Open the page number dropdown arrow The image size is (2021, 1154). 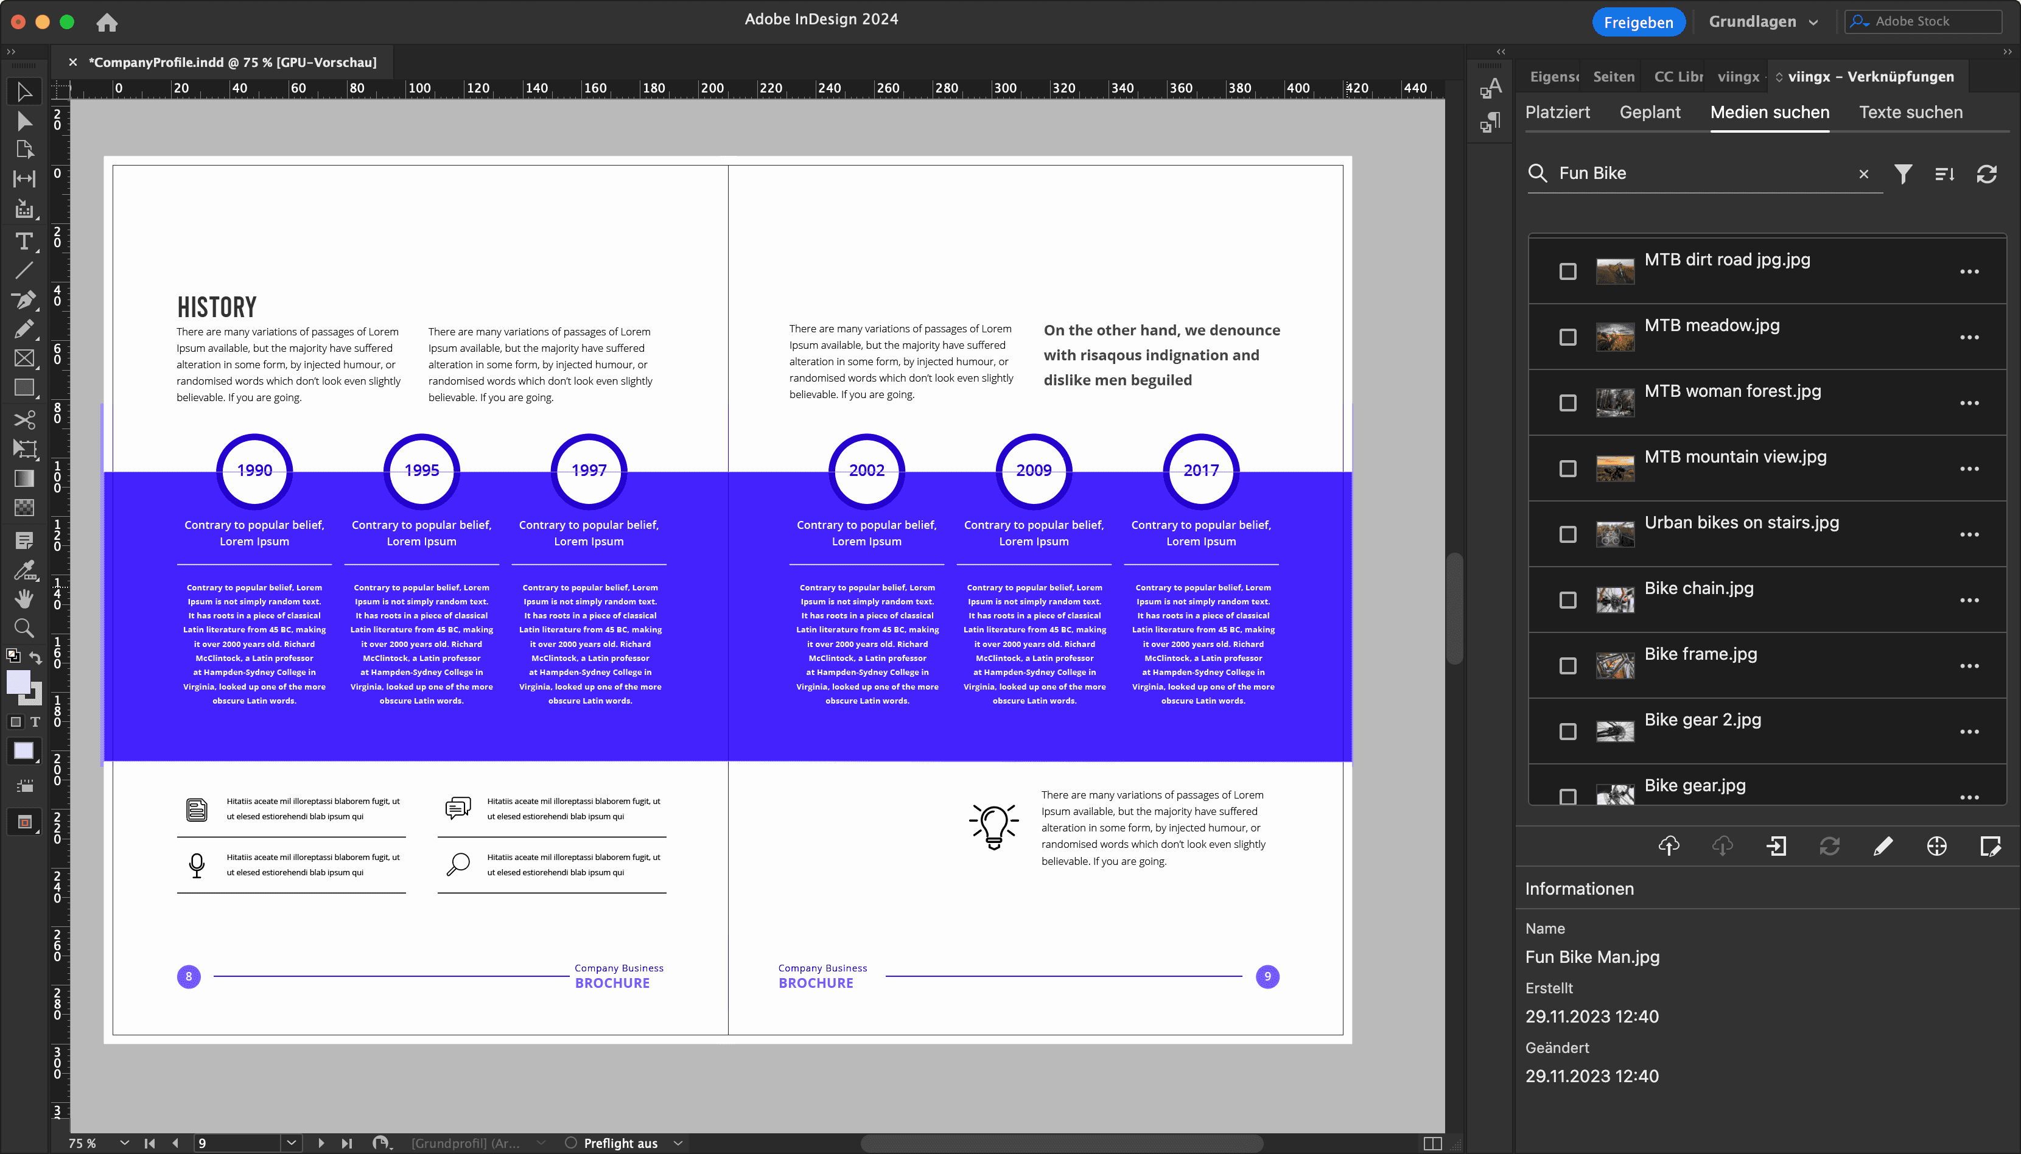pyautogui.click(x=292, y=1142)
